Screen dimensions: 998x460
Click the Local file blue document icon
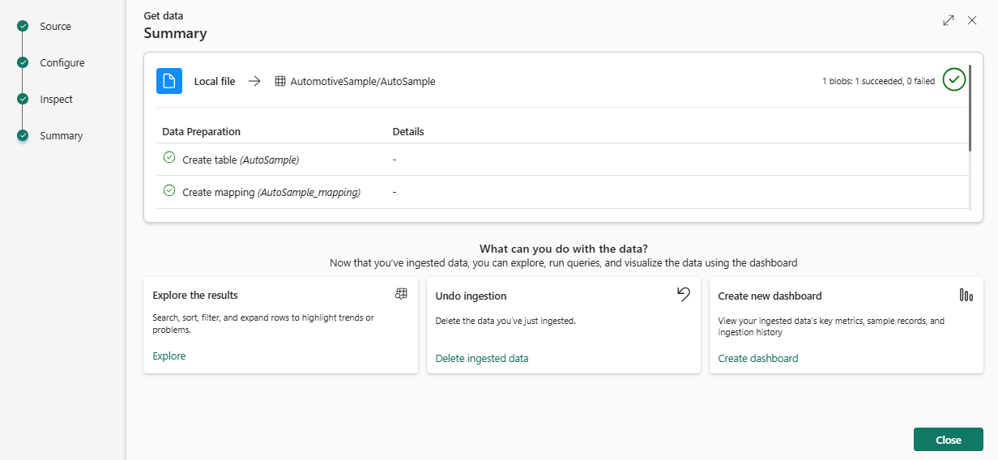point(169,81)
